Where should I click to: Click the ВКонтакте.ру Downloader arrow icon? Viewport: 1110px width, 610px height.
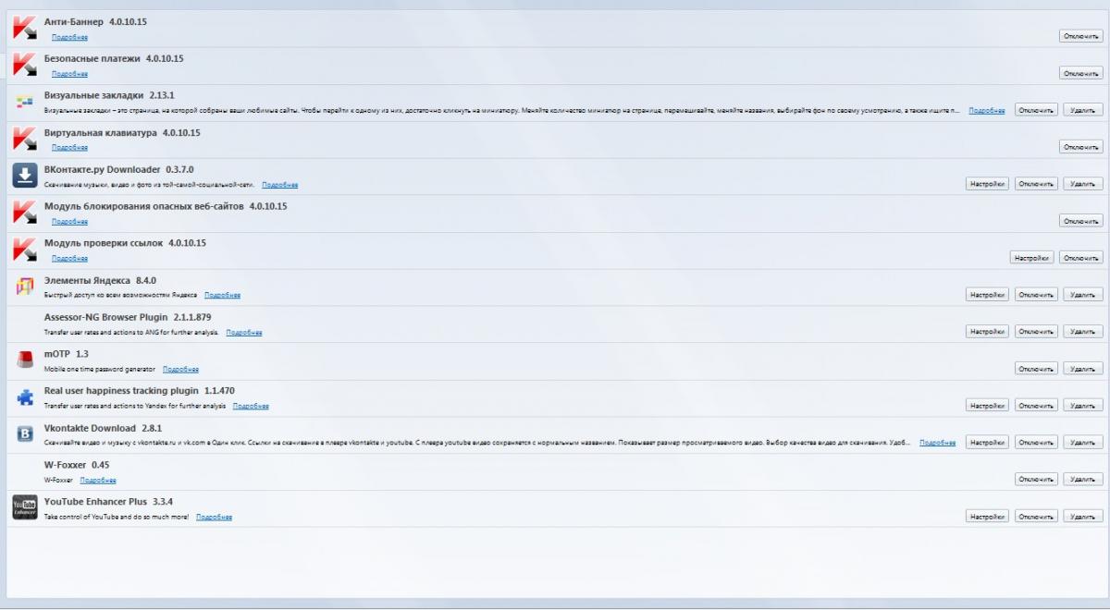[24, 176]
